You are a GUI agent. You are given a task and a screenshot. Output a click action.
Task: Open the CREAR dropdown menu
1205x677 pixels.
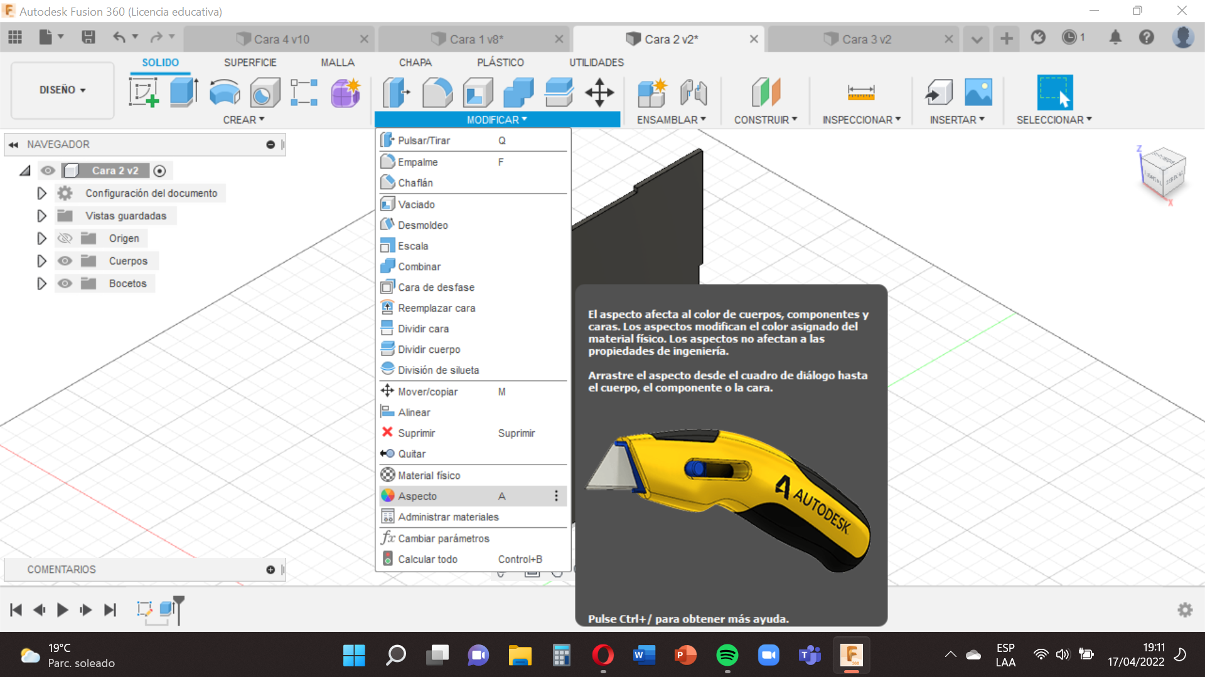[244, 120]
